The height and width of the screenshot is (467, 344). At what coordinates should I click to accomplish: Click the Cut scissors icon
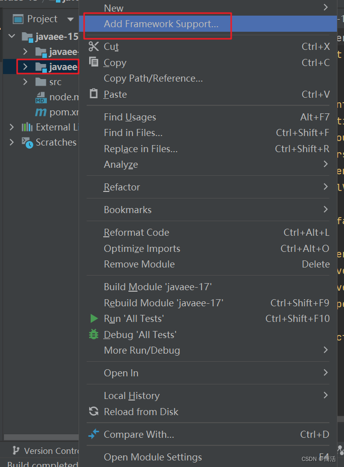pyautogui.click(x=94, y=46)
